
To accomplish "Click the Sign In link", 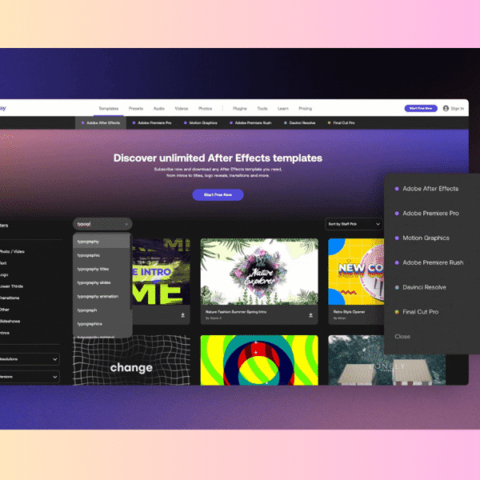I will [x=458, y=108].
